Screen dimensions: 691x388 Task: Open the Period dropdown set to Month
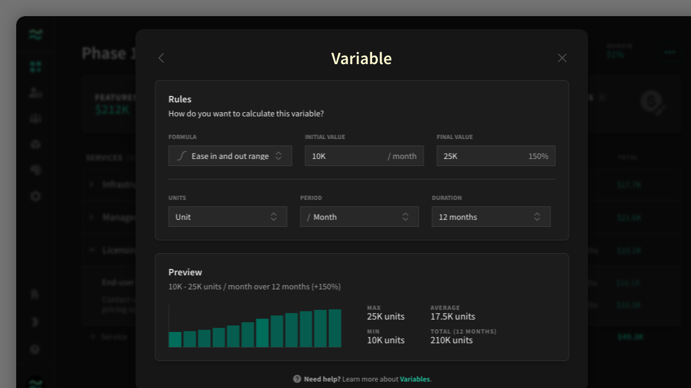click(359, 217)
